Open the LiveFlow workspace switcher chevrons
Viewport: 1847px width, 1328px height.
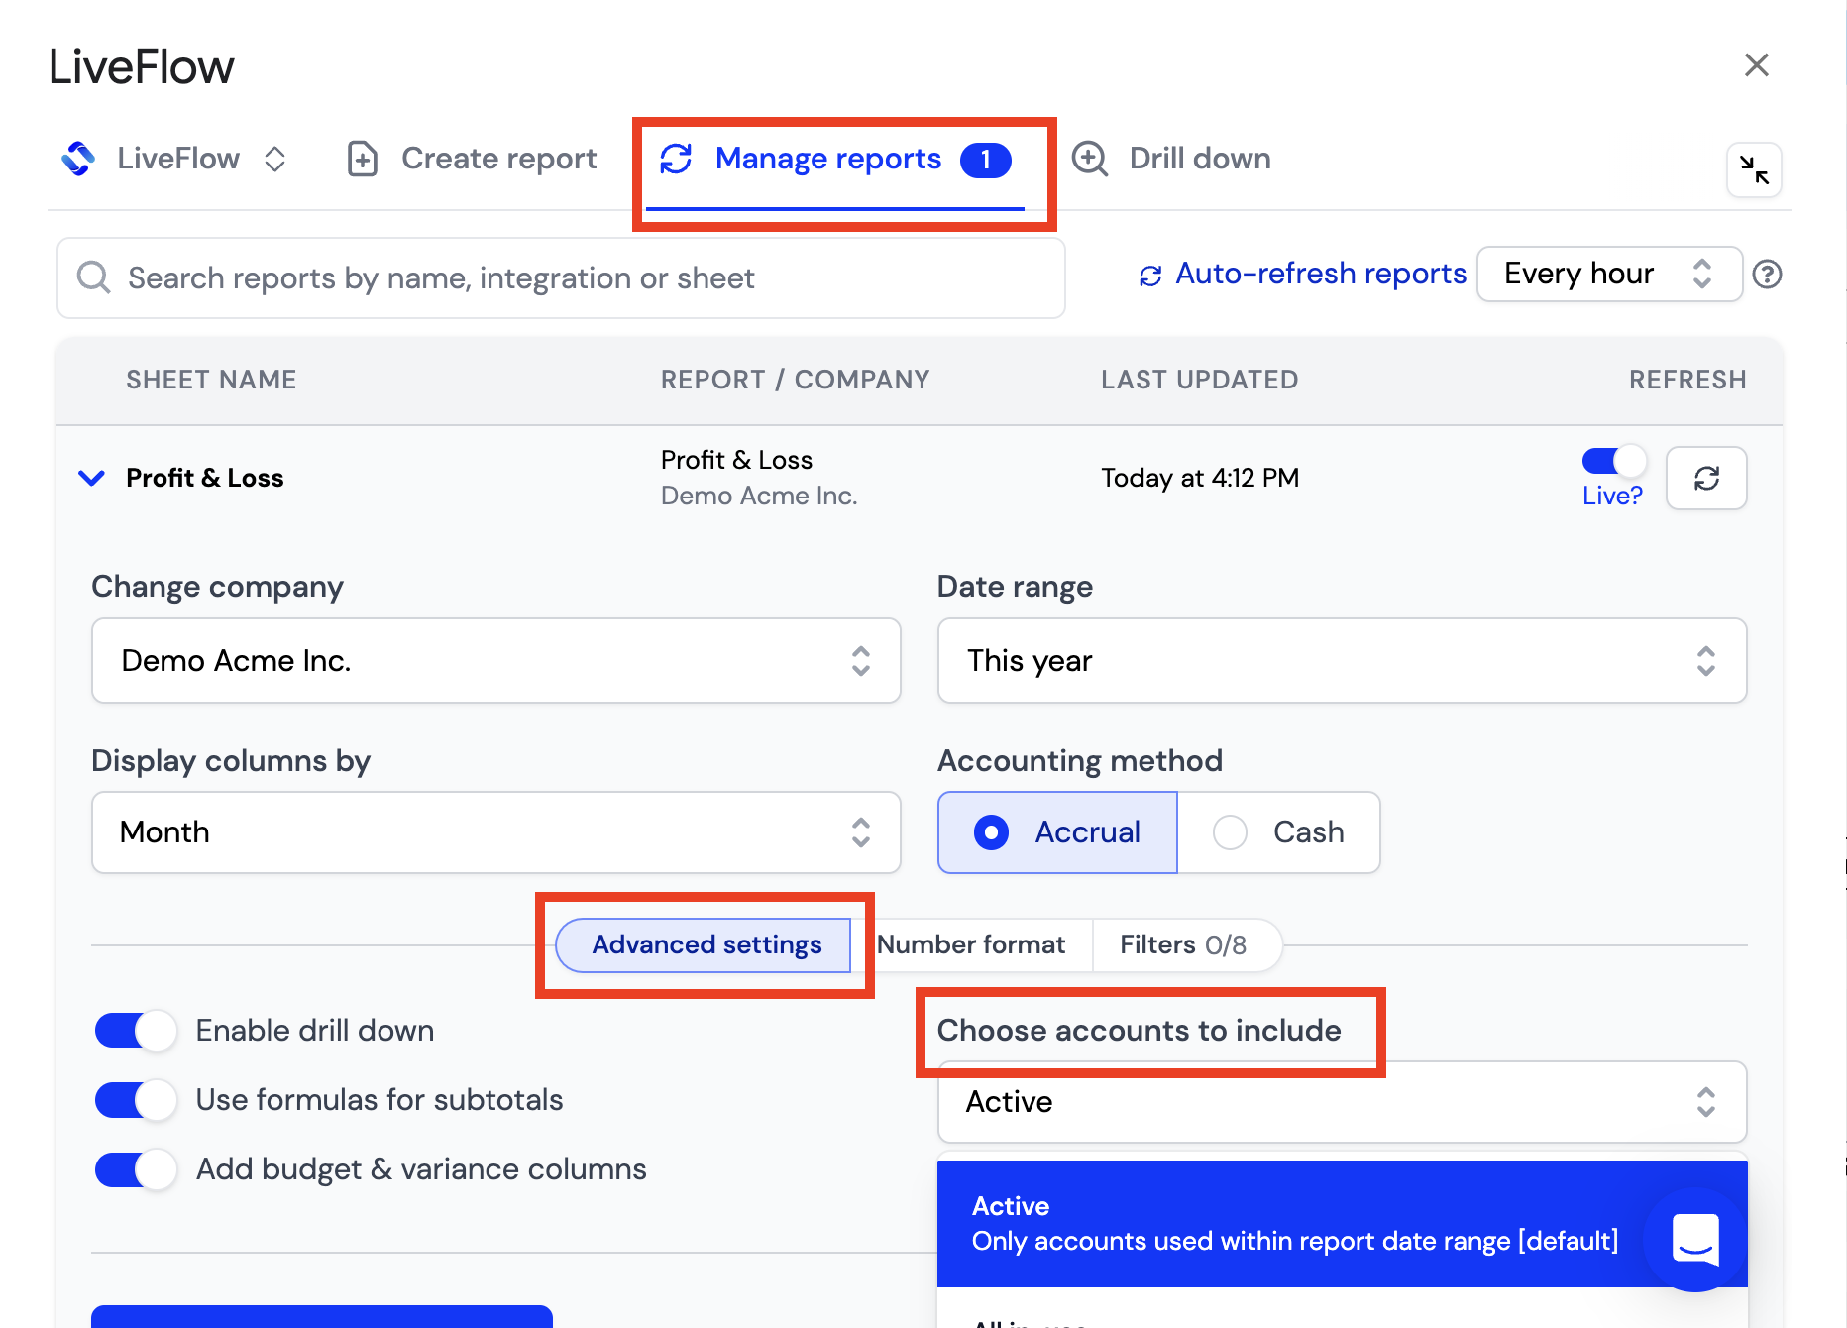tap(275, 159)
